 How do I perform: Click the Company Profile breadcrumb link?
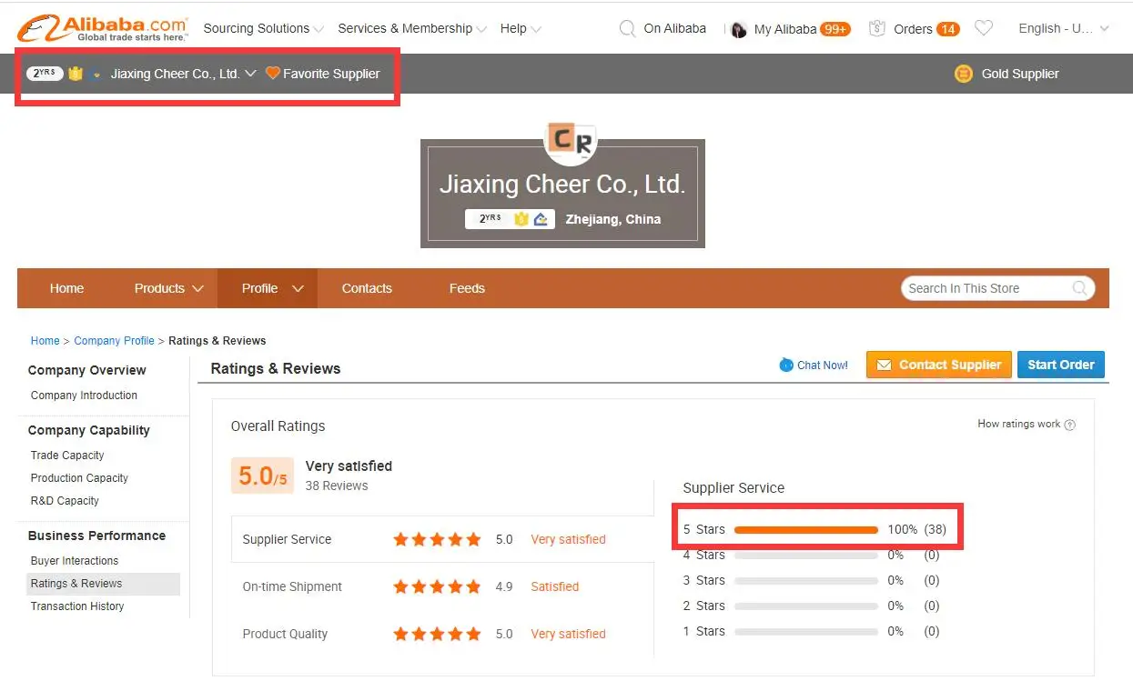click(x=114, y=341)
